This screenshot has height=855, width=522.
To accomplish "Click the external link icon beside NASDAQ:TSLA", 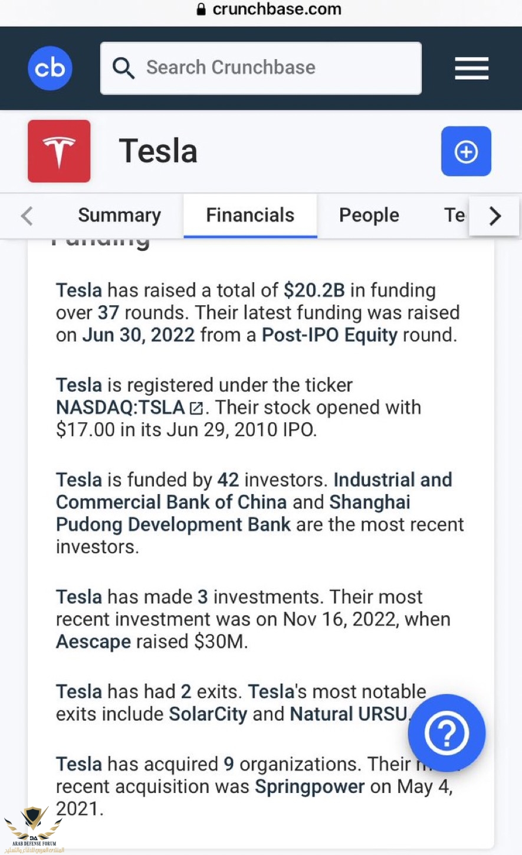I will click(196, 408).
